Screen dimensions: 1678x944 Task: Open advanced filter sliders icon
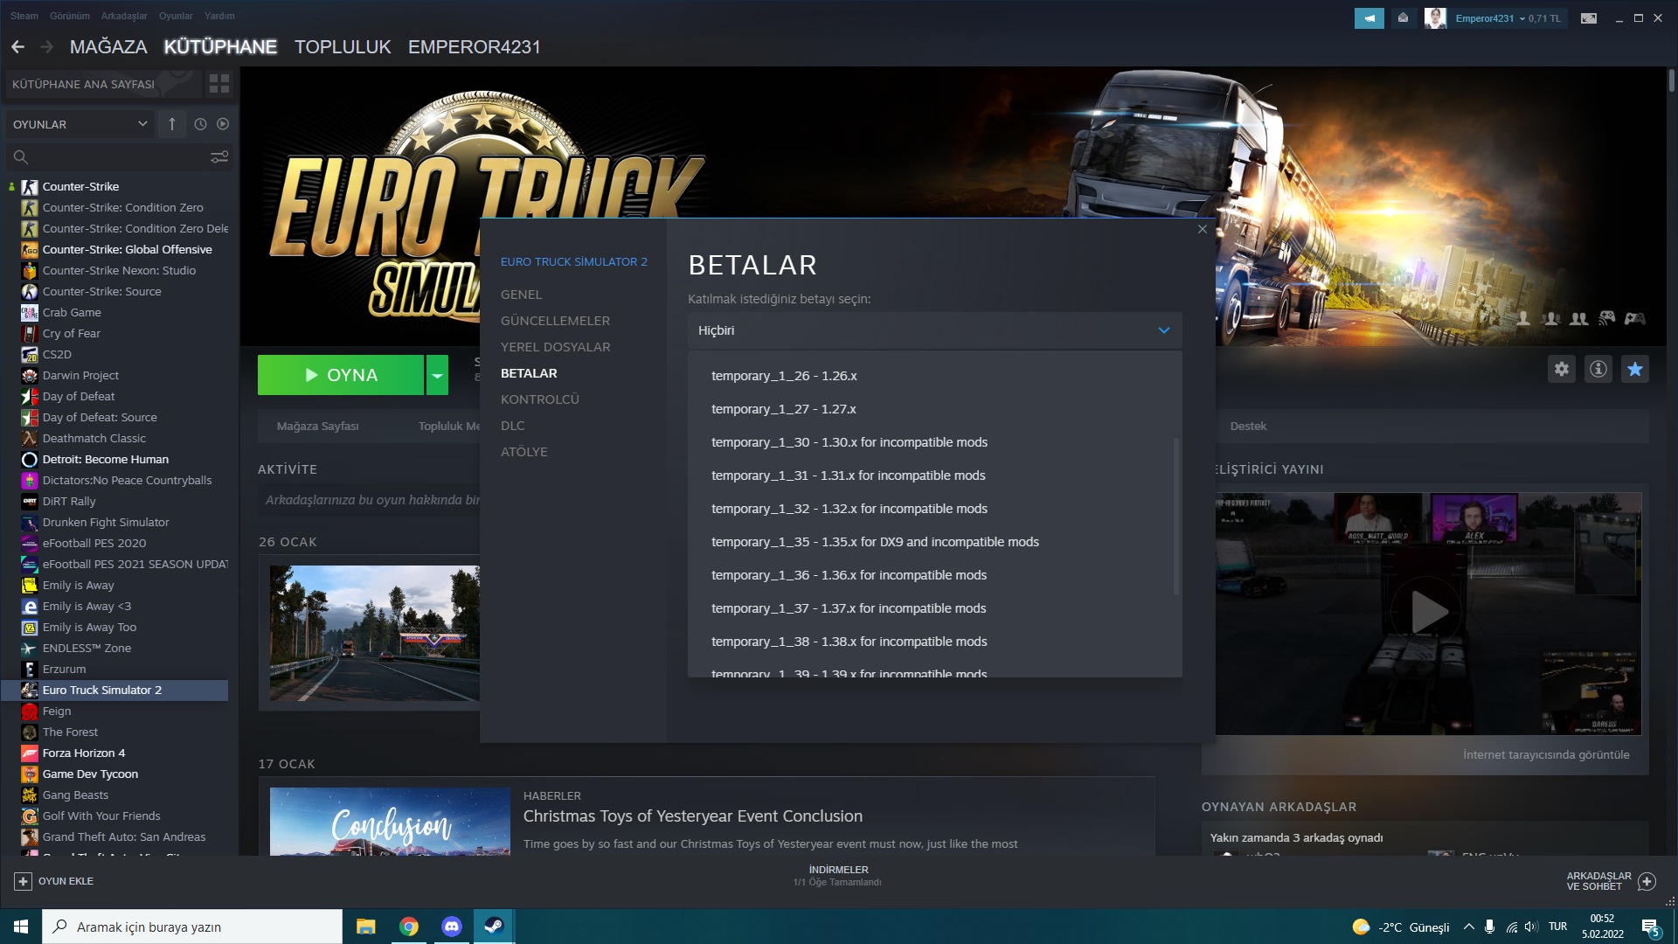(x=219, y=157)
